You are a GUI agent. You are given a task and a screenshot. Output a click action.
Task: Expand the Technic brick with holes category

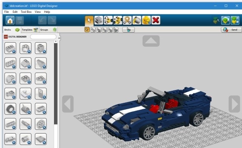coord(10,63)
